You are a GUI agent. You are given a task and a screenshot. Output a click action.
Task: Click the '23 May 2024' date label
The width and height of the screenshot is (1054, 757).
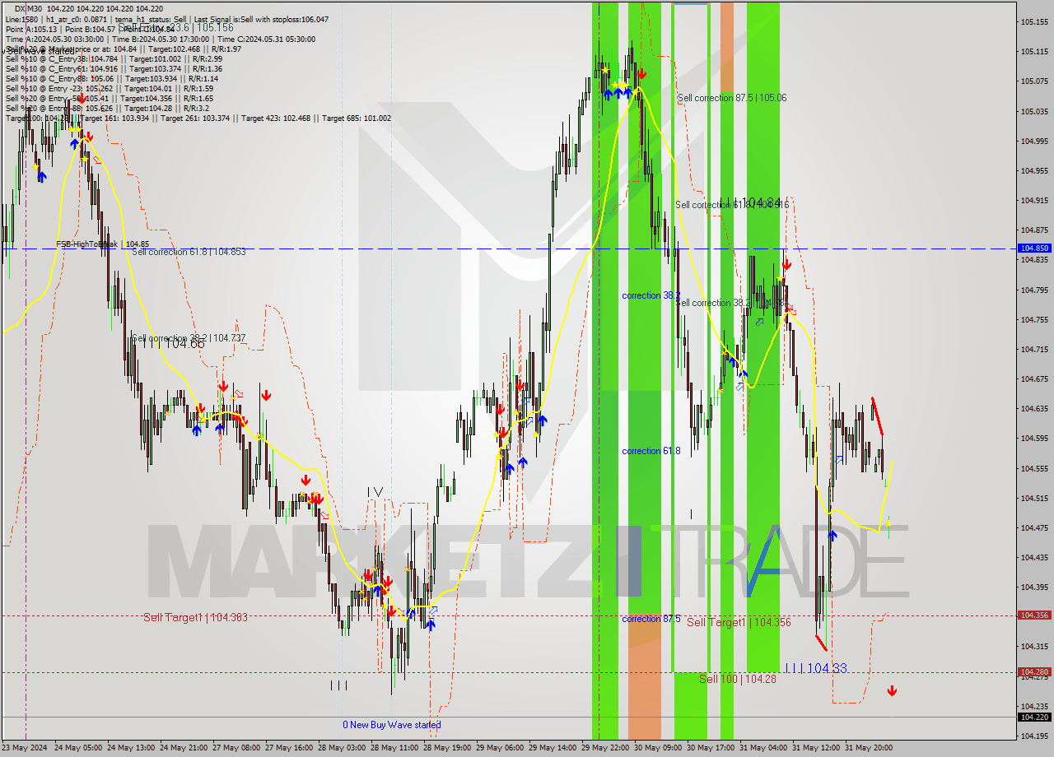coord(25,748)
